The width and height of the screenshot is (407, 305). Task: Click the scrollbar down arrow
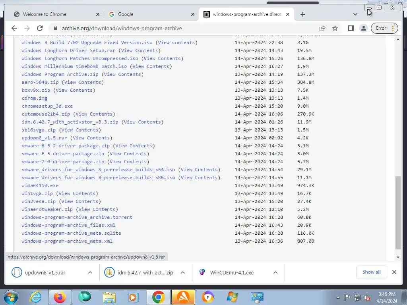pos(398,257)
